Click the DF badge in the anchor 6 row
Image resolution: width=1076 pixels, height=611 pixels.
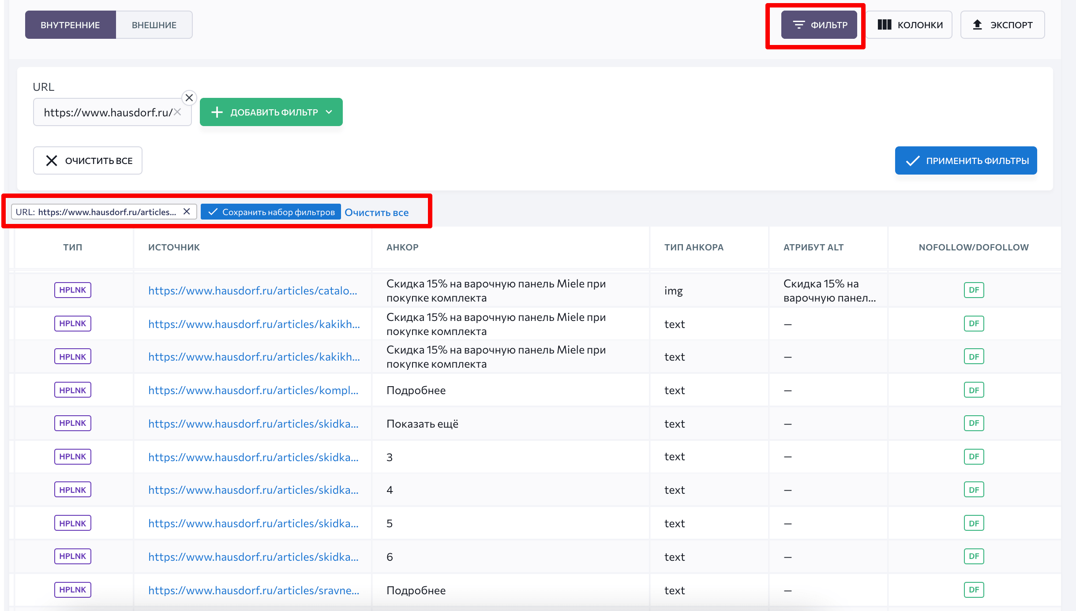974,556
